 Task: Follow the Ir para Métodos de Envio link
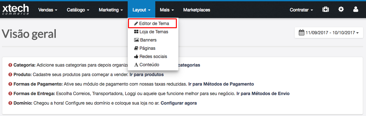click(263, 93)
